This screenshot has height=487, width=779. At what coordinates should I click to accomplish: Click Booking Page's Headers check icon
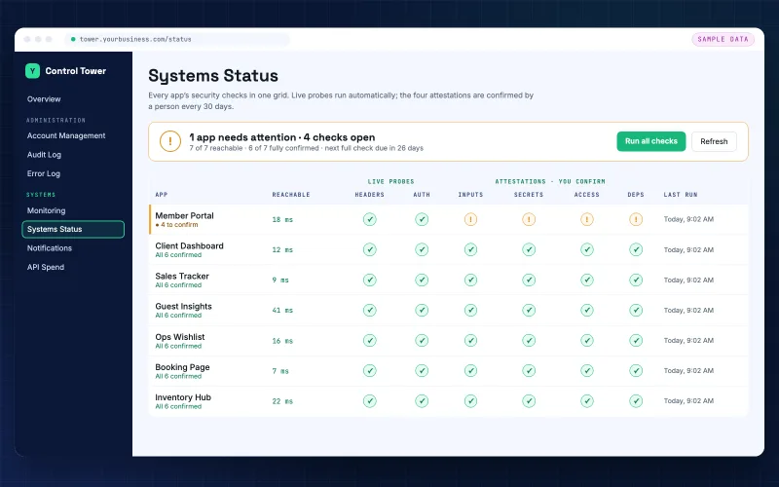(x=370, y=371)
